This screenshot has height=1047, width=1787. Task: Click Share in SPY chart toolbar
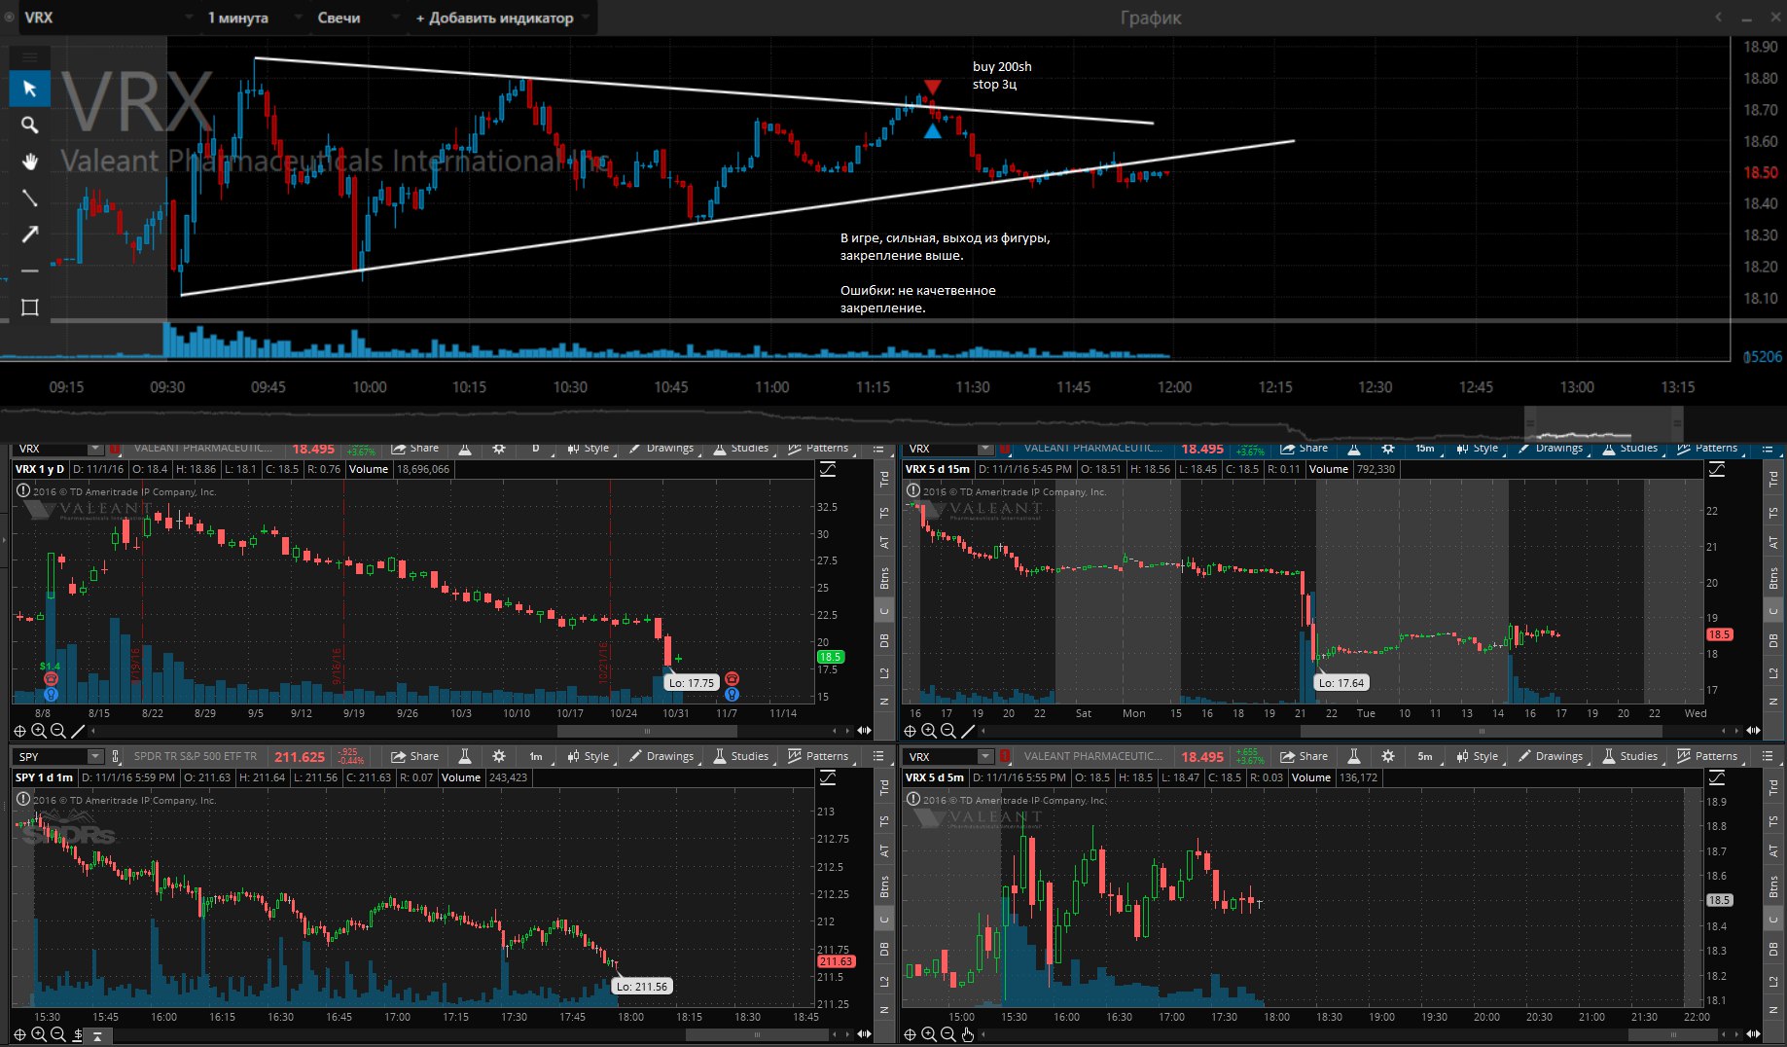(x=415, y=756)
